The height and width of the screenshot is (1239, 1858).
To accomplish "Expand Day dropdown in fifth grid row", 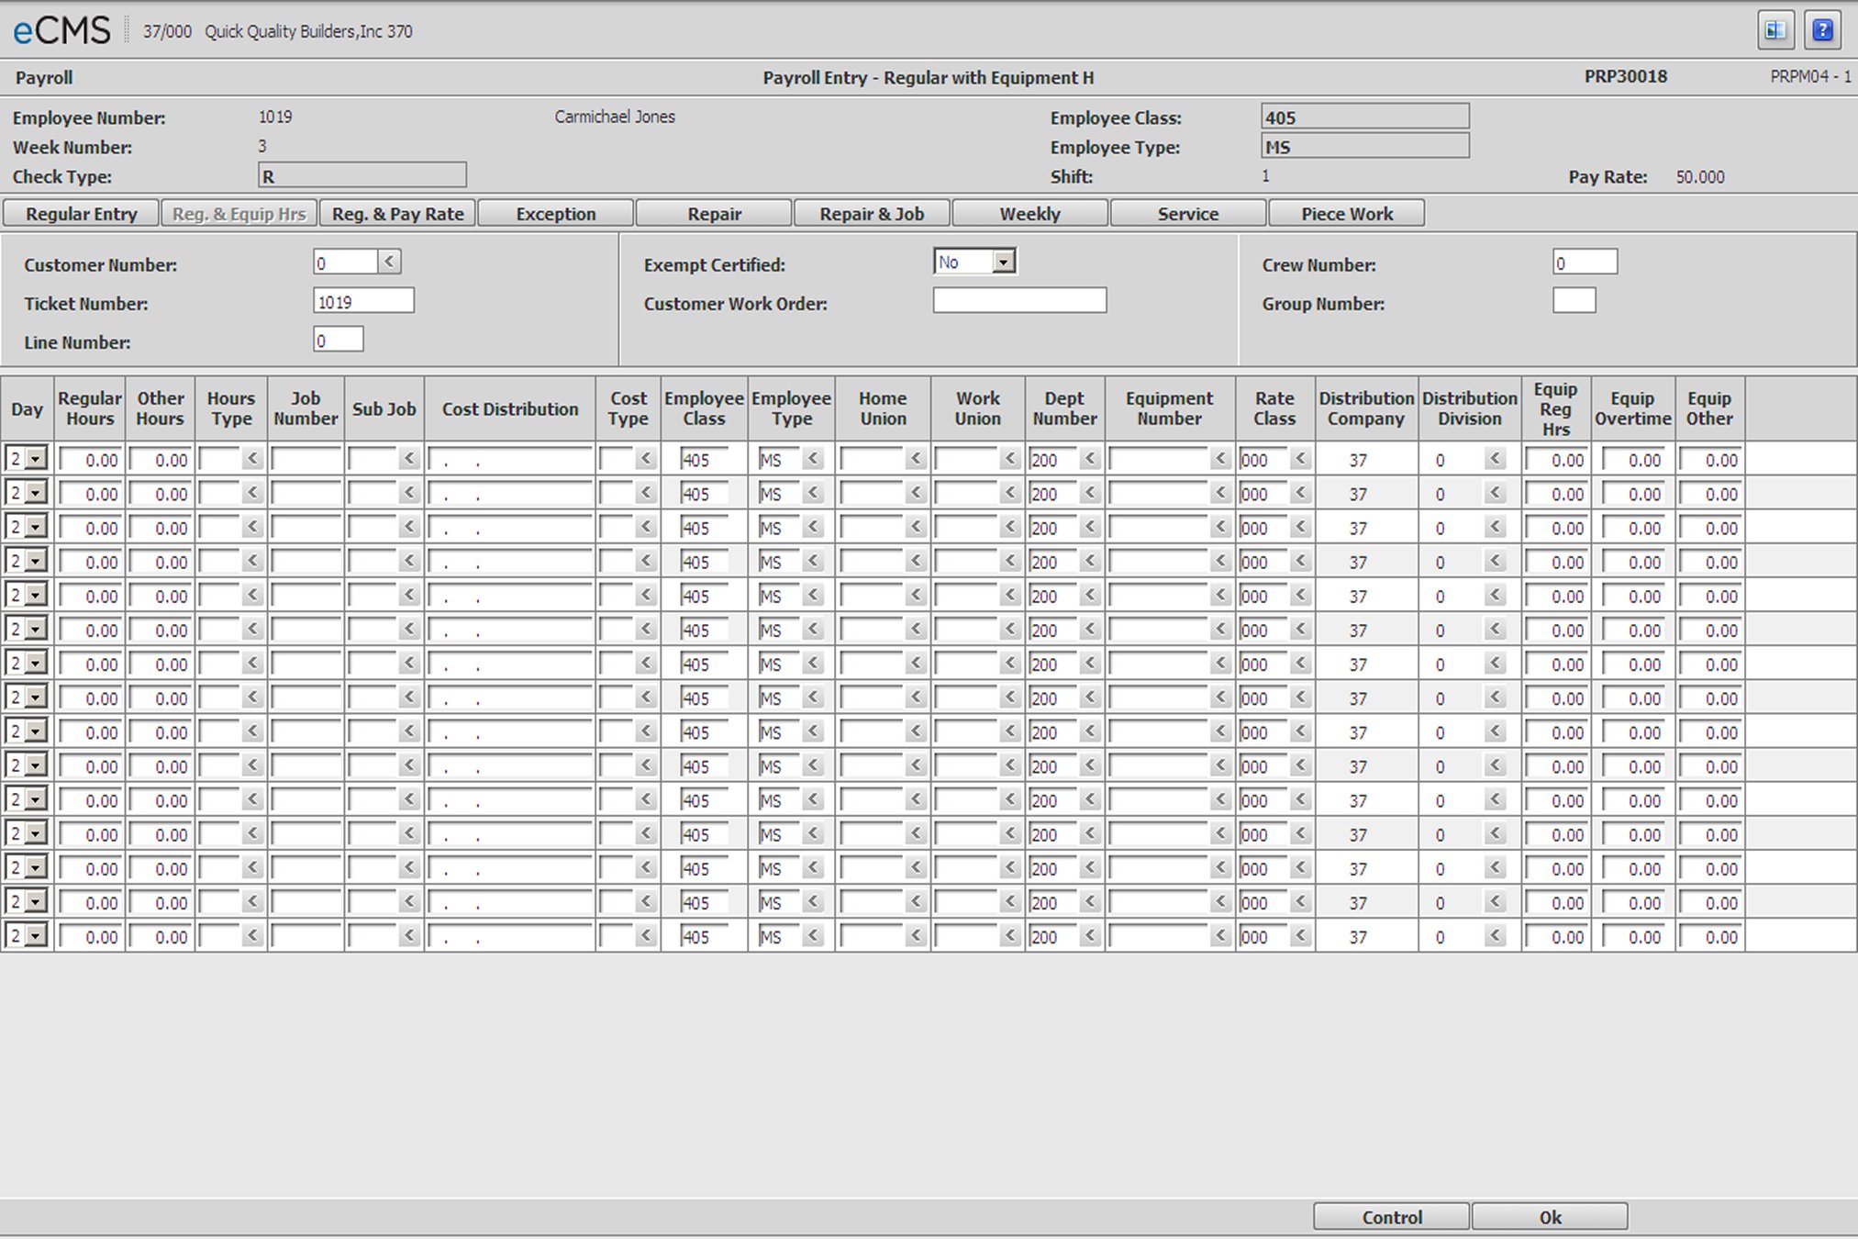I will pyautogui.click(x=36, y=596).
